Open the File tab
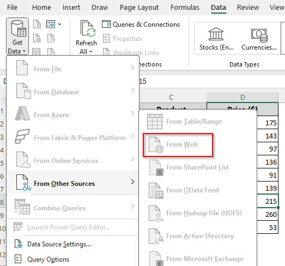 pyautogui.click(x=12, y=8)
